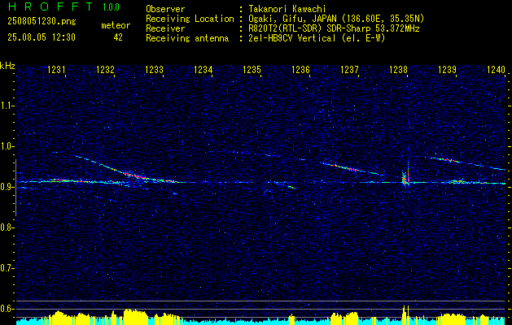This screenshot has width=512, height=325.
Task: Click the 1234 time marker
Action: pyautogui.click(x=203, y=70)
